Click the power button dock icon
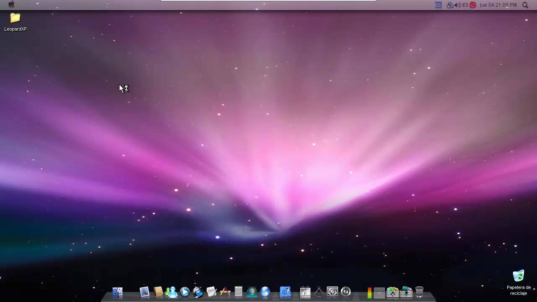Screen dimensions: 537x302 click(346, 292)
